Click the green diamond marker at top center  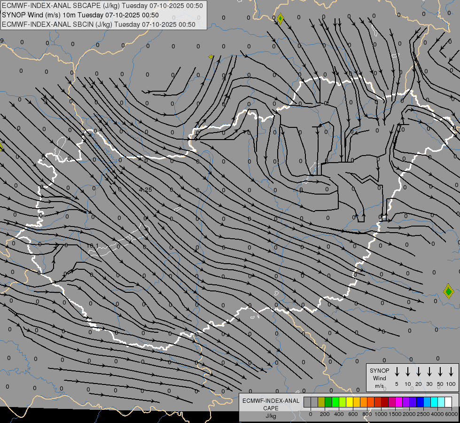pyautogui.click(x=280, y=19)
